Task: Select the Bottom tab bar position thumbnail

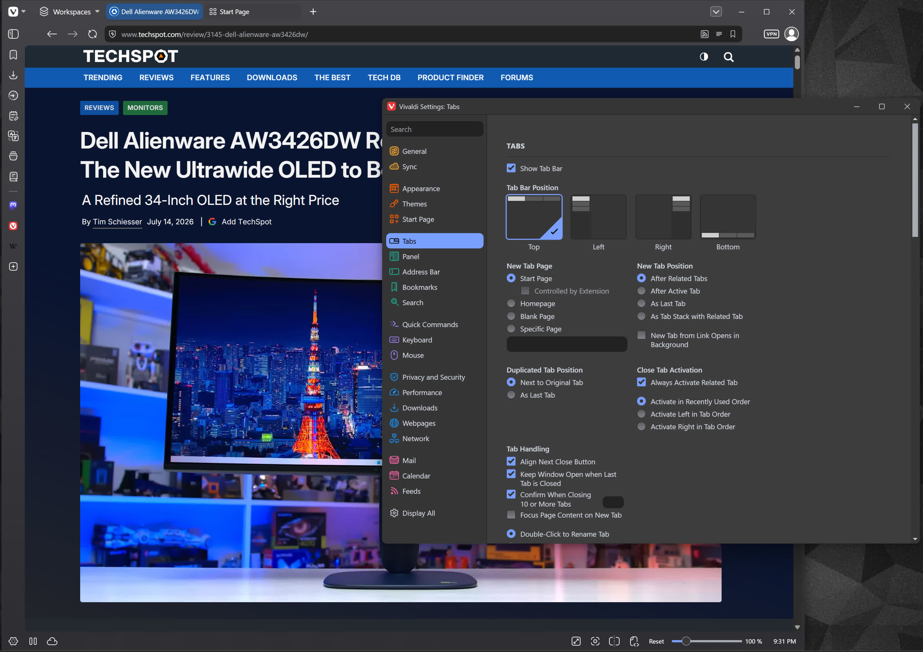Action: (x=728, y=217)
